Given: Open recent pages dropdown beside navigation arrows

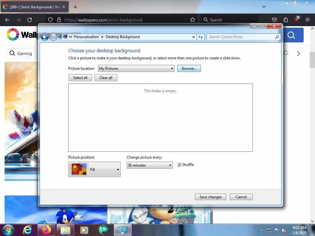Looking at the screenshot, I should point(59,37).
